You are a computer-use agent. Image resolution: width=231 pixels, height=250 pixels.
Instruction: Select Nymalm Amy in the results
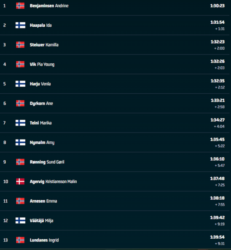click(42, 143)
